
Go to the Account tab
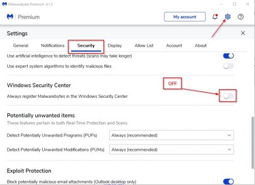[x=174, y=45]
